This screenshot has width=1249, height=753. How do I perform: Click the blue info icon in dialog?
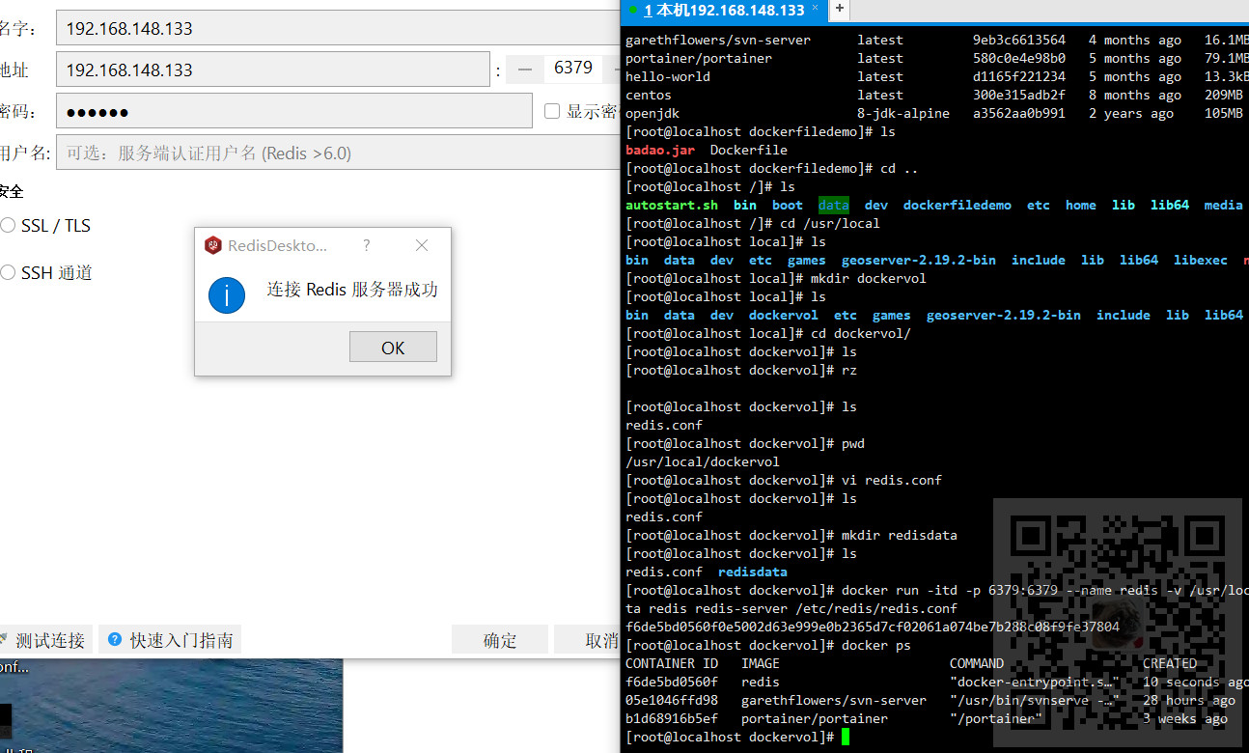coord(227,294)
